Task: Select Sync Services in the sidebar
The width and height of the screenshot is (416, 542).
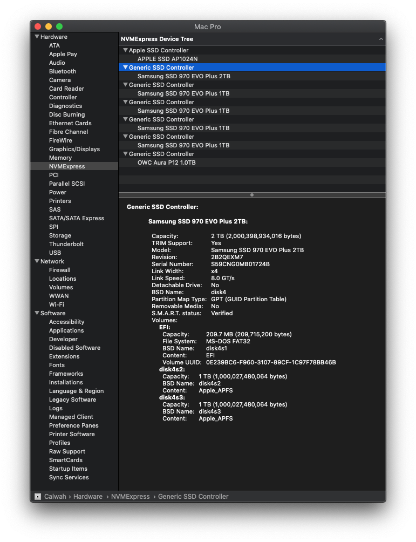Action: pyautogui.click(x=69, y=477)
